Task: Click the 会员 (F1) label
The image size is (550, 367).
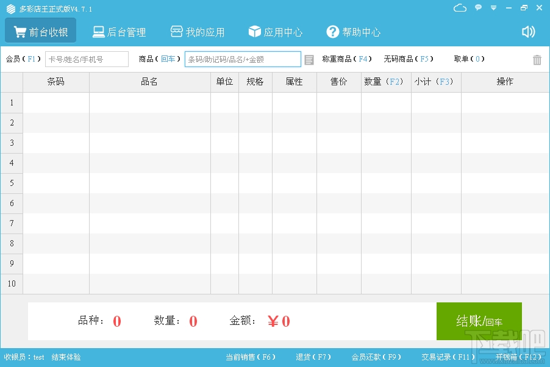Action: [24, 59]
